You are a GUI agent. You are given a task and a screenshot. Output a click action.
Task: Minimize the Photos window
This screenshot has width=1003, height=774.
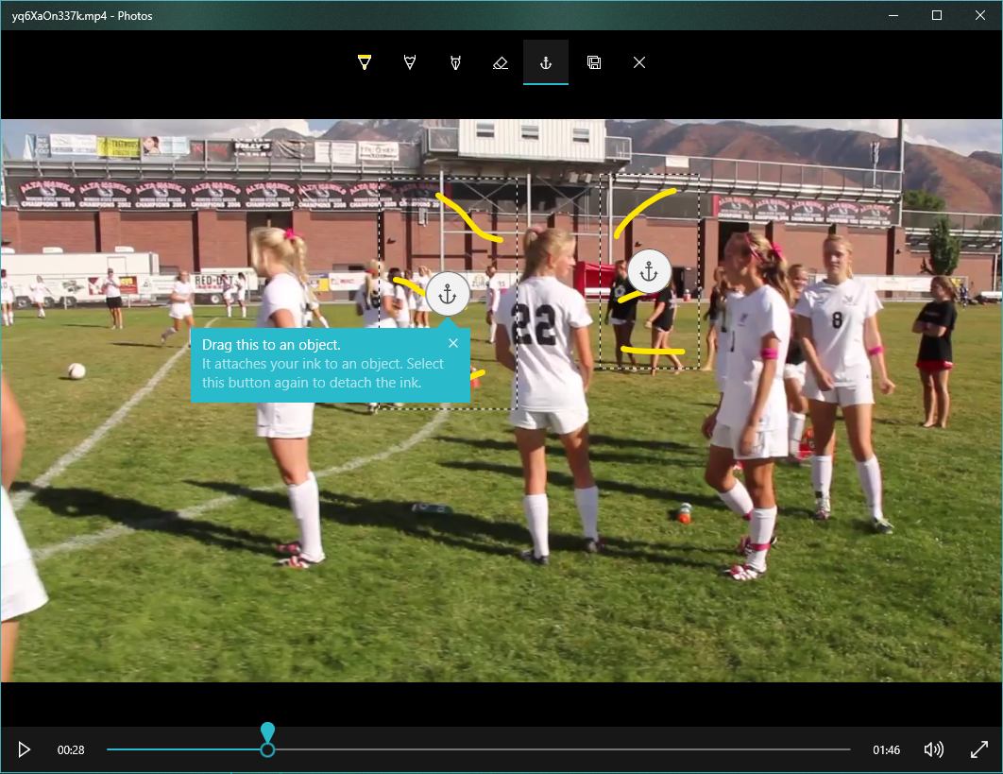[892, 15]
